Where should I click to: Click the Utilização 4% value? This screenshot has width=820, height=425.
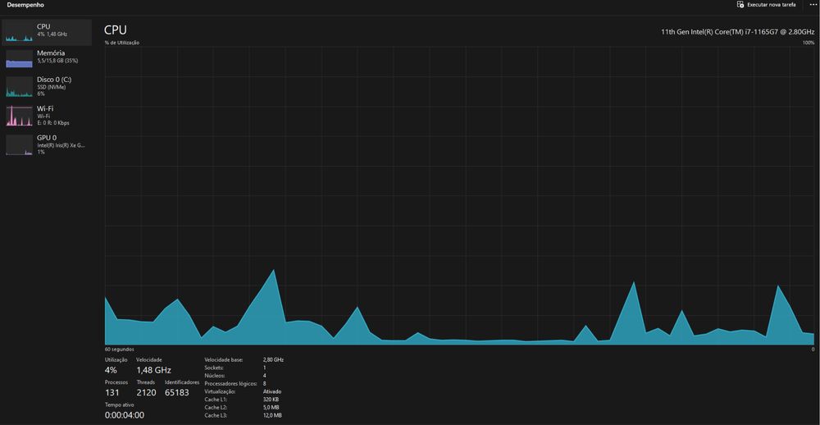point(111,370)
